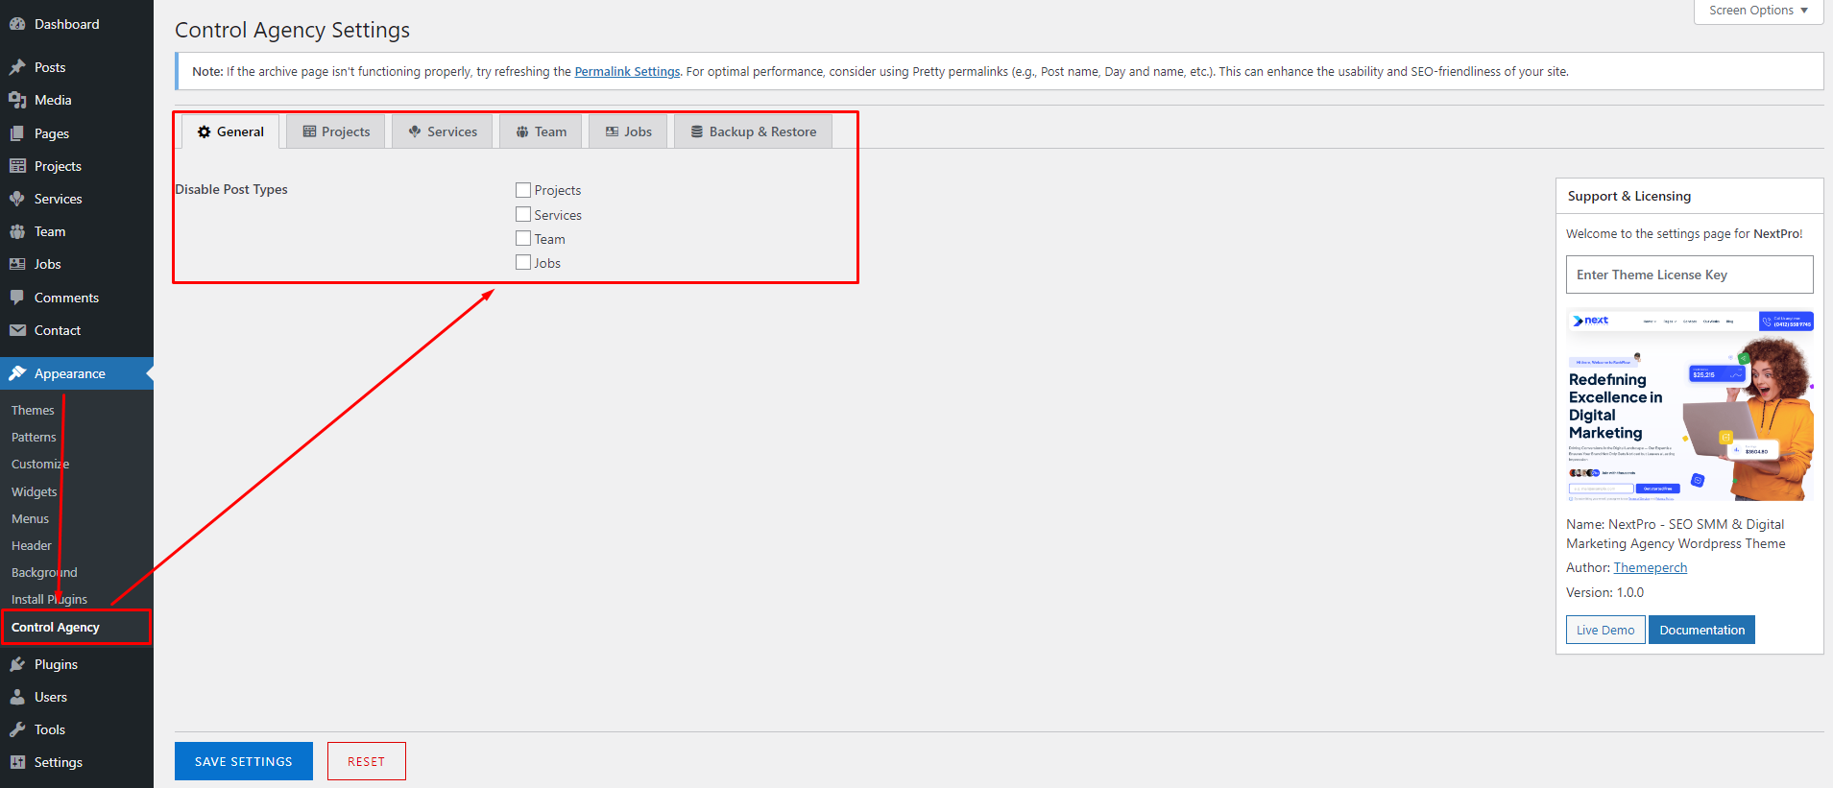
Task: Click the Contact envelope icon
Action: click(x=17, y=330)
